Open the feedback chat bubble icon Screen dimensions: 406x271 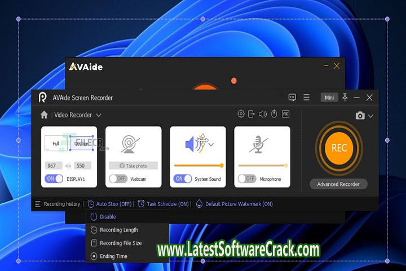pos(292,98)
